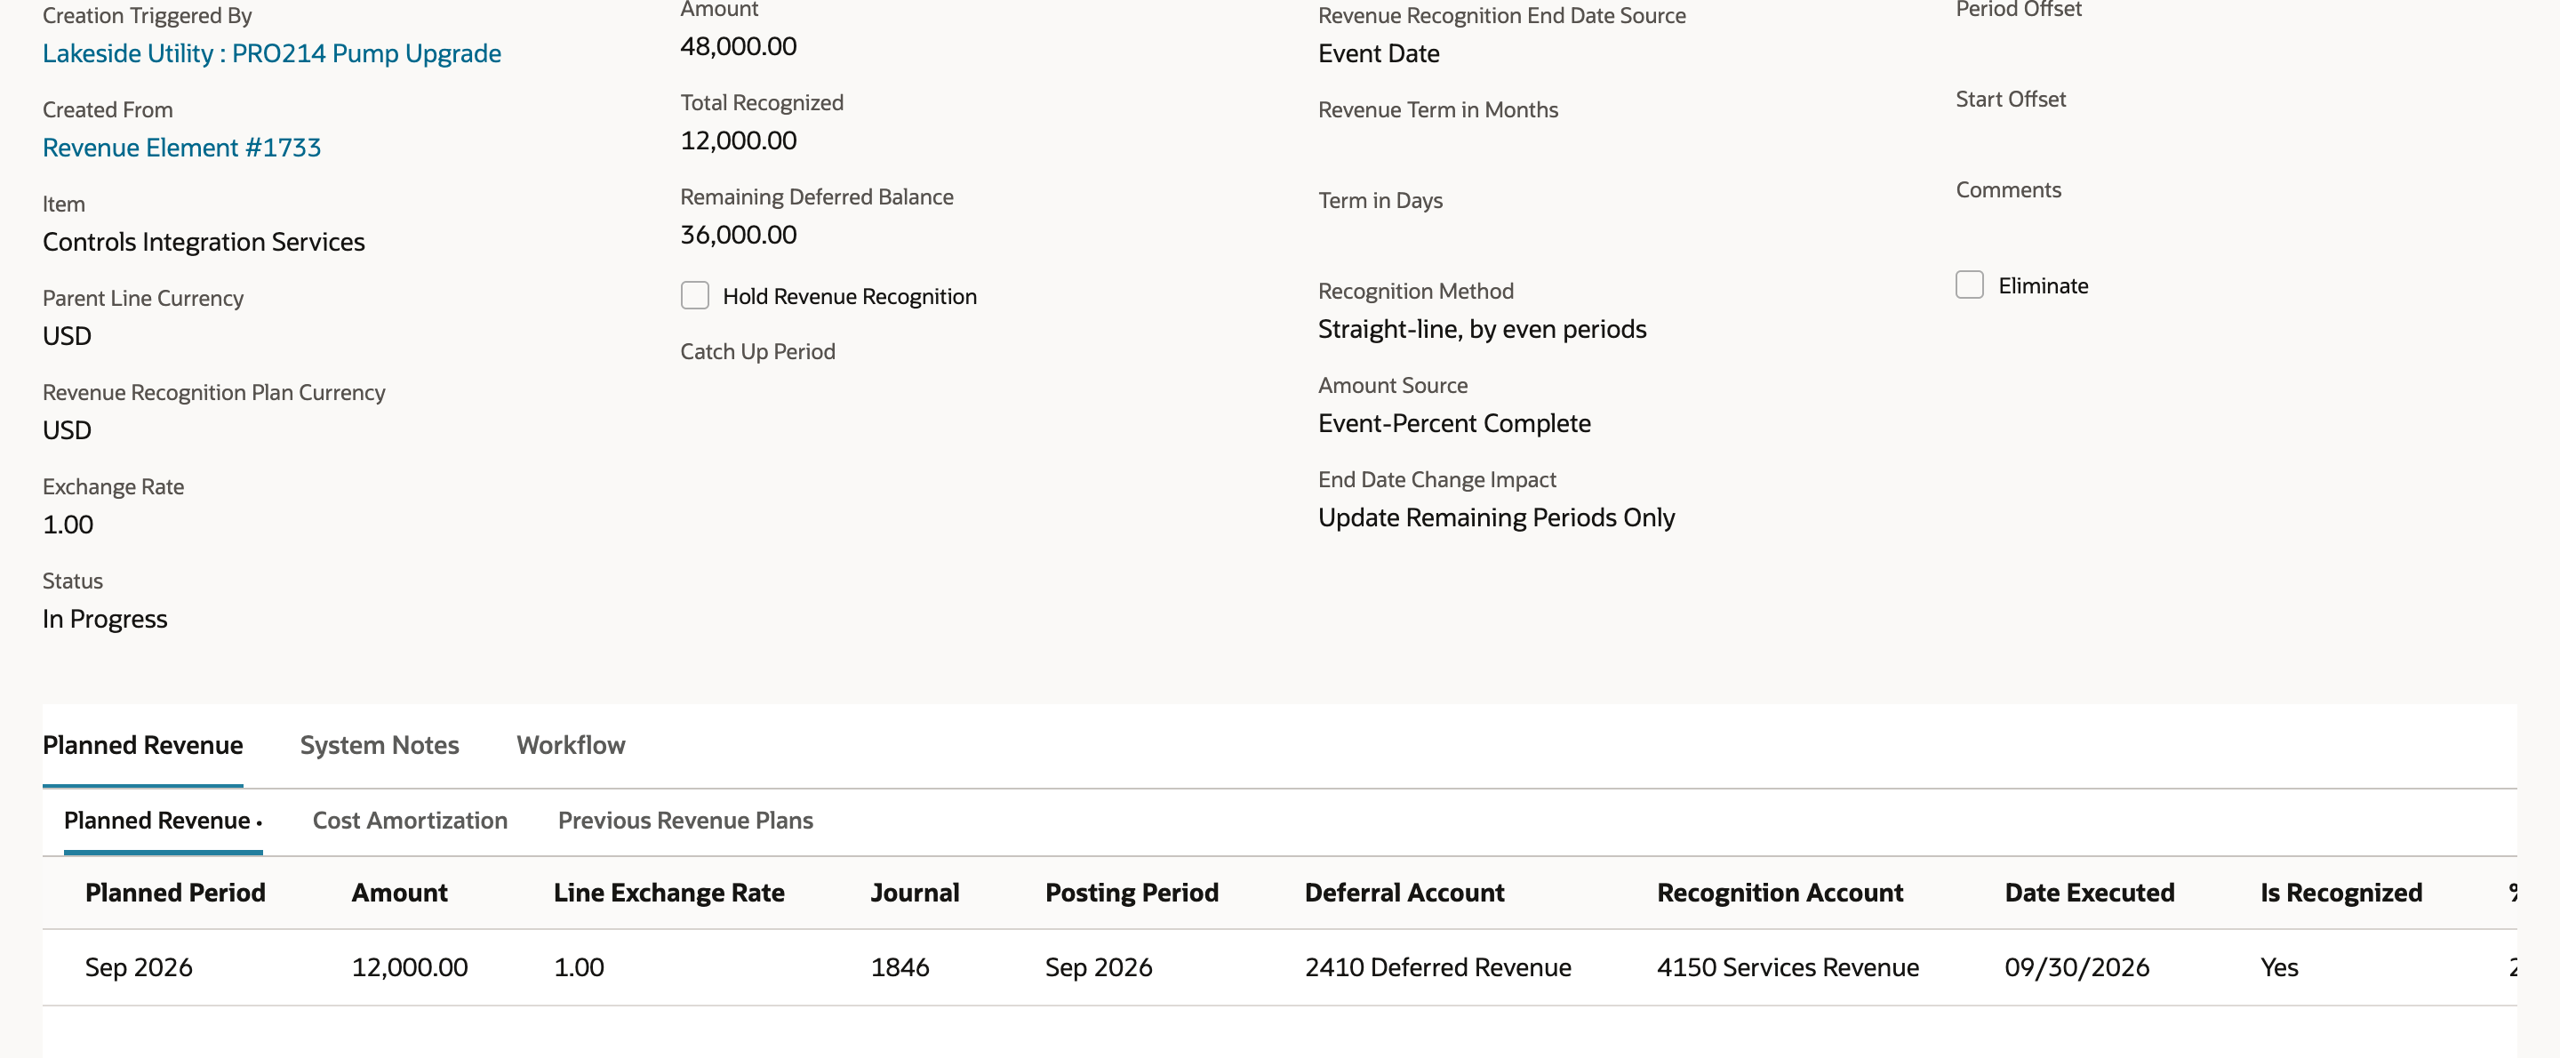The height and width of the screenshot is (1058, 2560).
Task: Click the Event-Percent Complete value
Action: tap(1454, 423)
